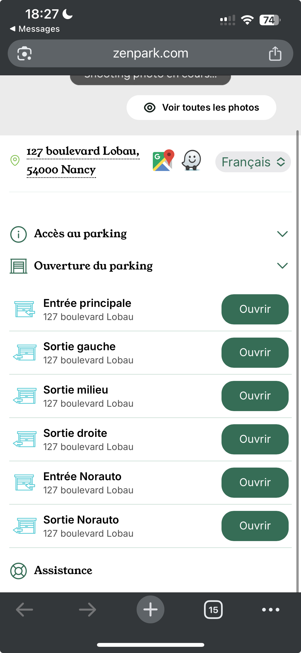Screen dimensions: 301x653
Task: Open the Français language dropdown
Action: coord(253,162)
